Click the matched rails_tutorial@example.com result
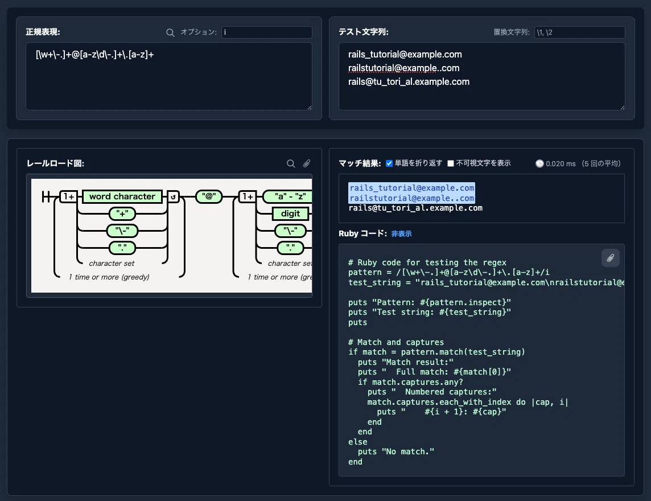This screenshot has width=651, height=501. pyautogui.click(x=412, y=188)
